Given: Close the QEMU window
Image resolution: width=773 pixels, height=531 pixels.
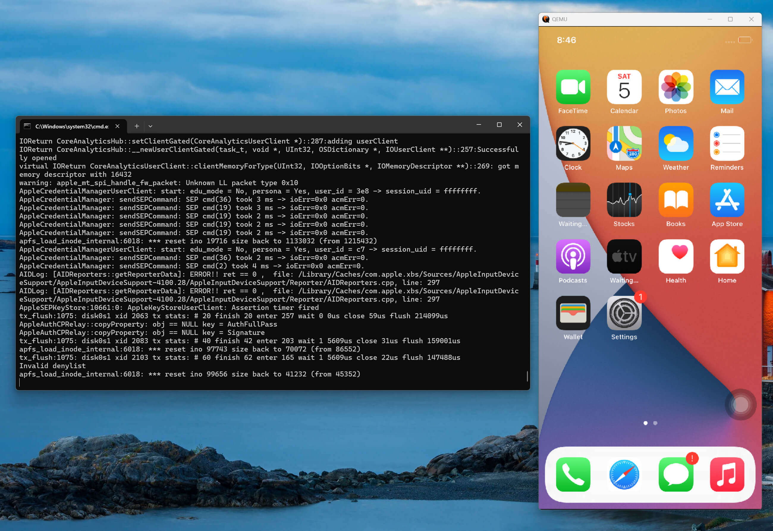Looking at the screenshot, I should coord(751,19).
